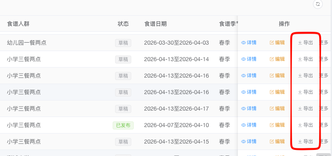The height and width of the screenshot is (156, 332).
Task: Show 详情 for recipe ending 2026-04-17
Action: pos(249,109)
